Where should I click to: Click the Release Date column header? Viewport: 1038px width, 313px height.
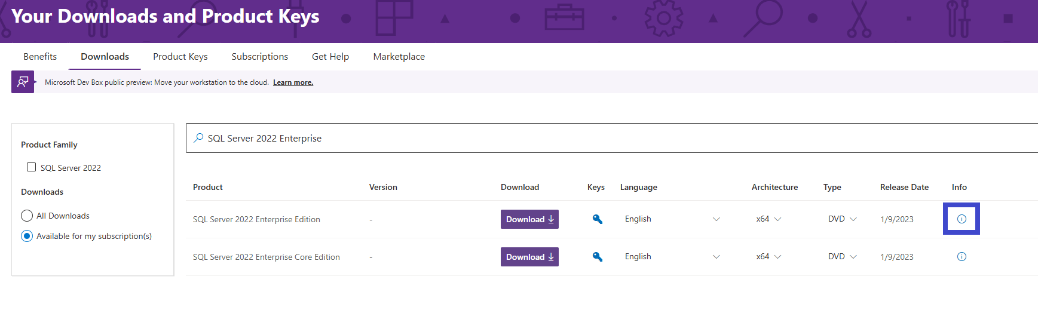click(904, 187)
